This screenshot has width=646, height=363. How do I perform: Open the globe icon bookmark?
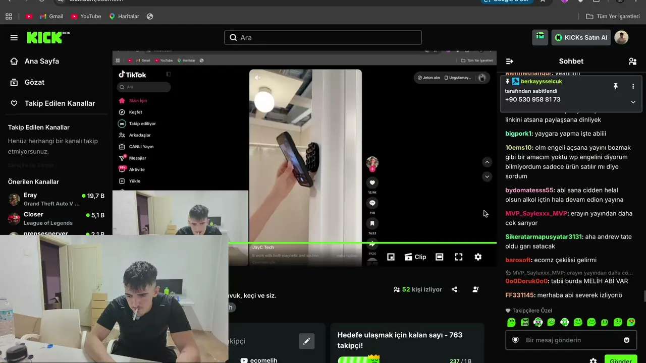pos(150,16)
